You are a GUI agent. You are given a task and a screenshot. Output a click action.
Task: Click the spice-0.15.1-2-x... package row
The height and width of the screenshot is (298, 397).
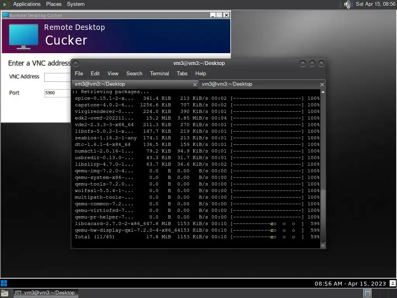tap(197, 98)
